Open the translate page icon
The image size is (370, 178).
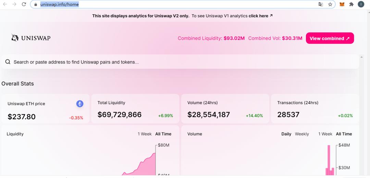click(320, 4)
